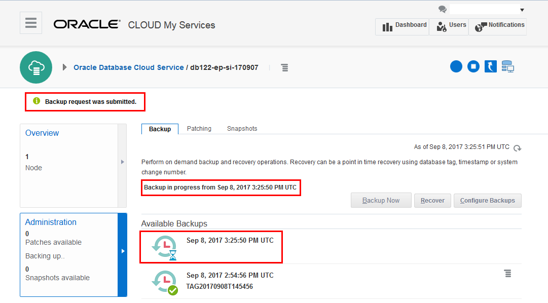Click the database console icon
Screen dimensions: 548x303
click(x=507, y=66)
